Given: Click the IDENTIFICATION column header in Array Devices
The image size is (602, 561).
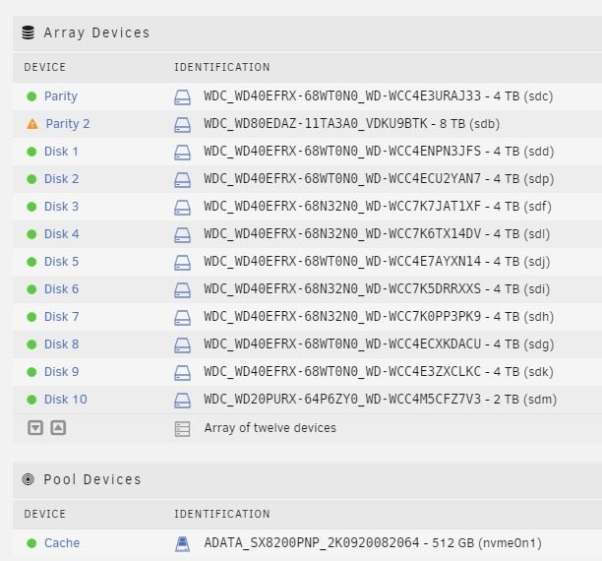Looking at the screenshot, I should coord(222,67).
